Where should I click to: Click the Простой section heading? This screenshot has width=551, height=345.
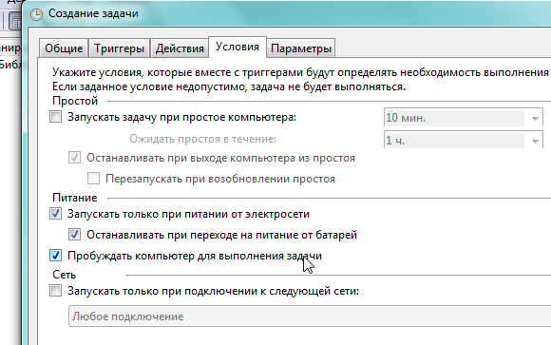click(x=75, y=101)
